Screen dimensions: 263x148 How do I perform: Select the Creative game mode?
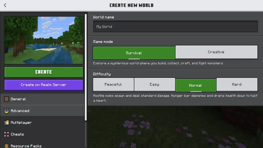(x=217, y=52)
